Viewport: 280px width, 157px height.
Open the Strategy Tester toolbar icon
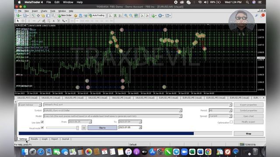tap(53, 16)
